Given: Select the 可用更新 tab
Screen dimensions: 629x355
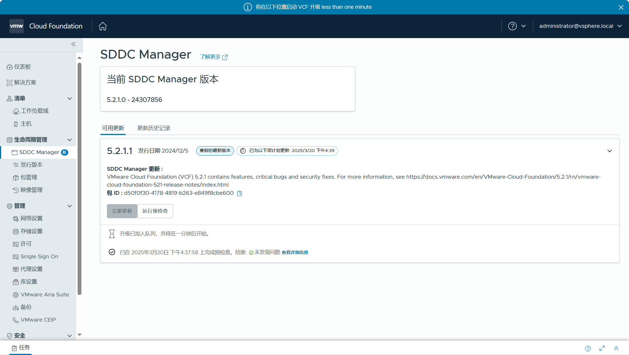Looking at the screenshot, I should 113,128.
